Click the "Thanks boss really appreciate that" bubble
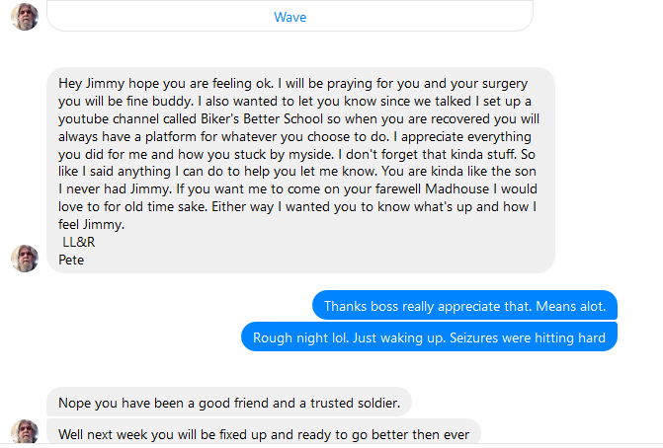 pyautogui.click(x=464, y=306)
